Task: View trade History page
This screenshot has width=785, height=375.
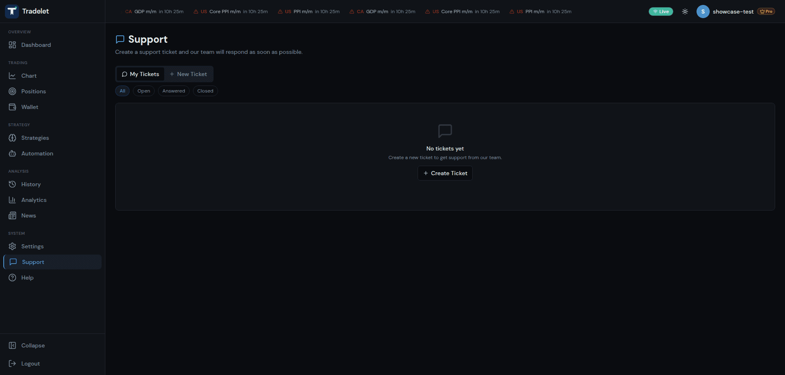Action: pyautogui.click(x=31, y=184)
